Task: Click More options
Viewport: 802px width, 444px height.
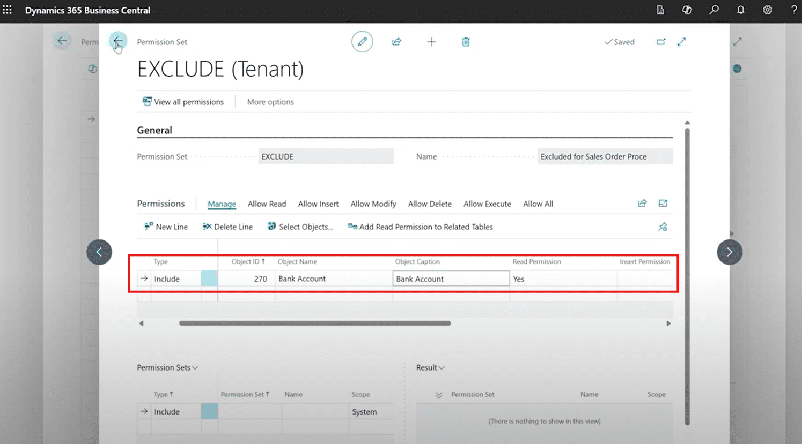Action: pos(270,102)
